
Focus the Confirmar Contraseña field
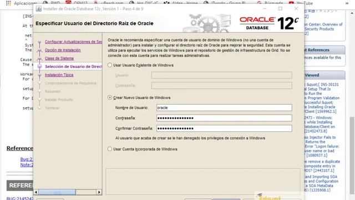click(x=224, y=128)
